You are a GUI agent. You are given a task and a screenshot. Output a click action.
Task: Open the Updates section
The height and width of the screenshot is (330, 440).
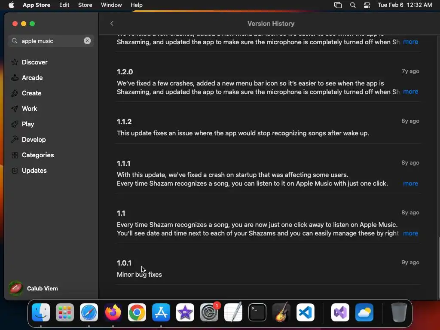tap(34, 170)
